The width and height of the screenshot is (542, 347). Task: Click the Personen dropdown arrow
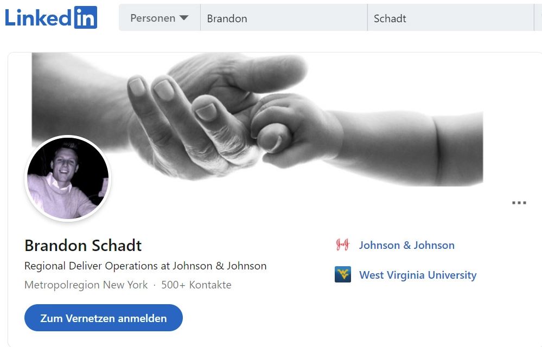tap(184, 18)
